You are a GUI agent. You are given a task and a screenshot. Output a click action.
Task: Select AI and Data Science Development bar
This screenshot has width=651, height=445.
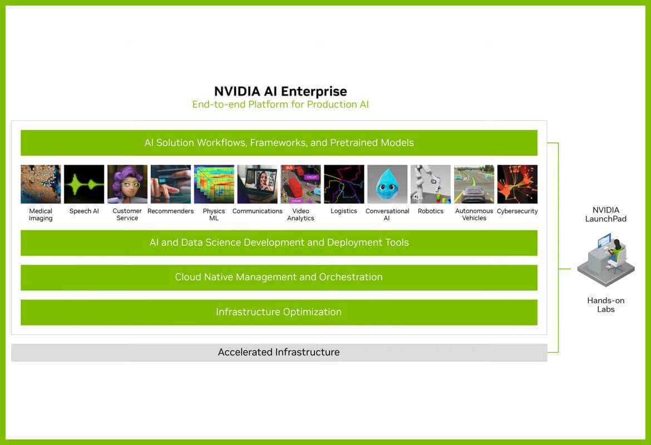click(x=279, y=243)
